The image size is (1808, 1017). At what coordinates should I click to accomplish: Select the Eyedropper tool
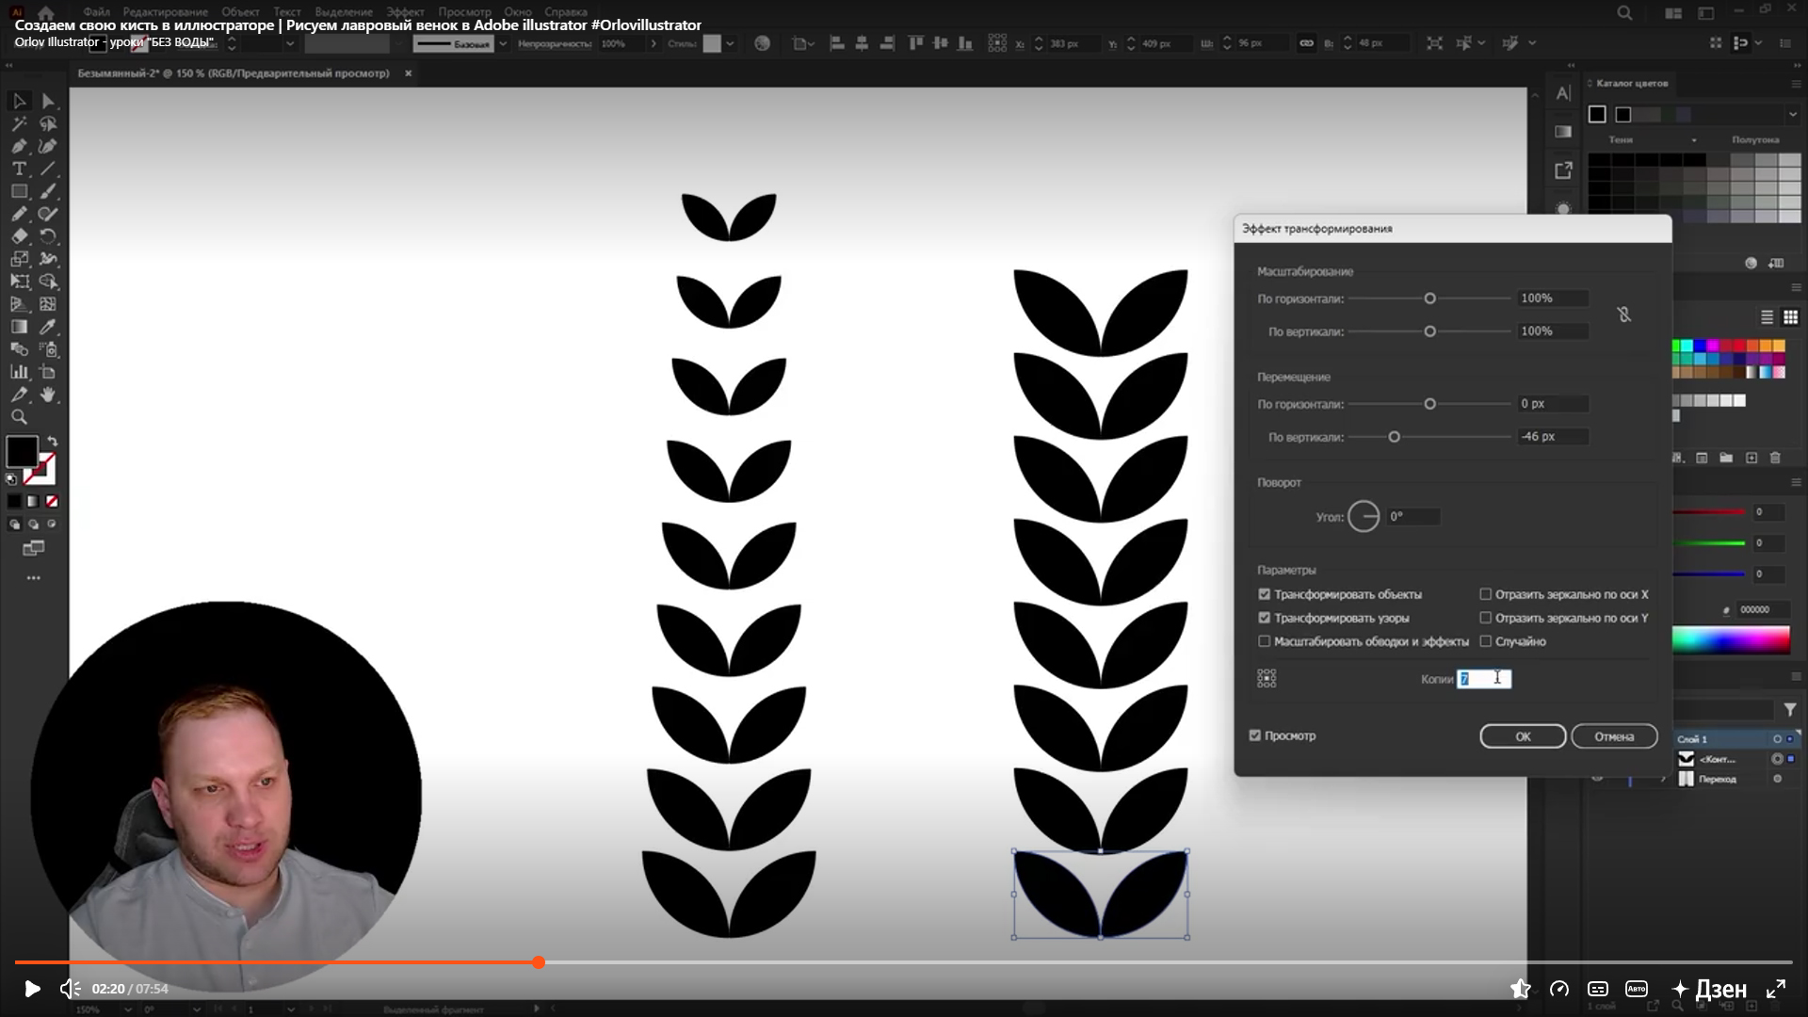(48, 327)
